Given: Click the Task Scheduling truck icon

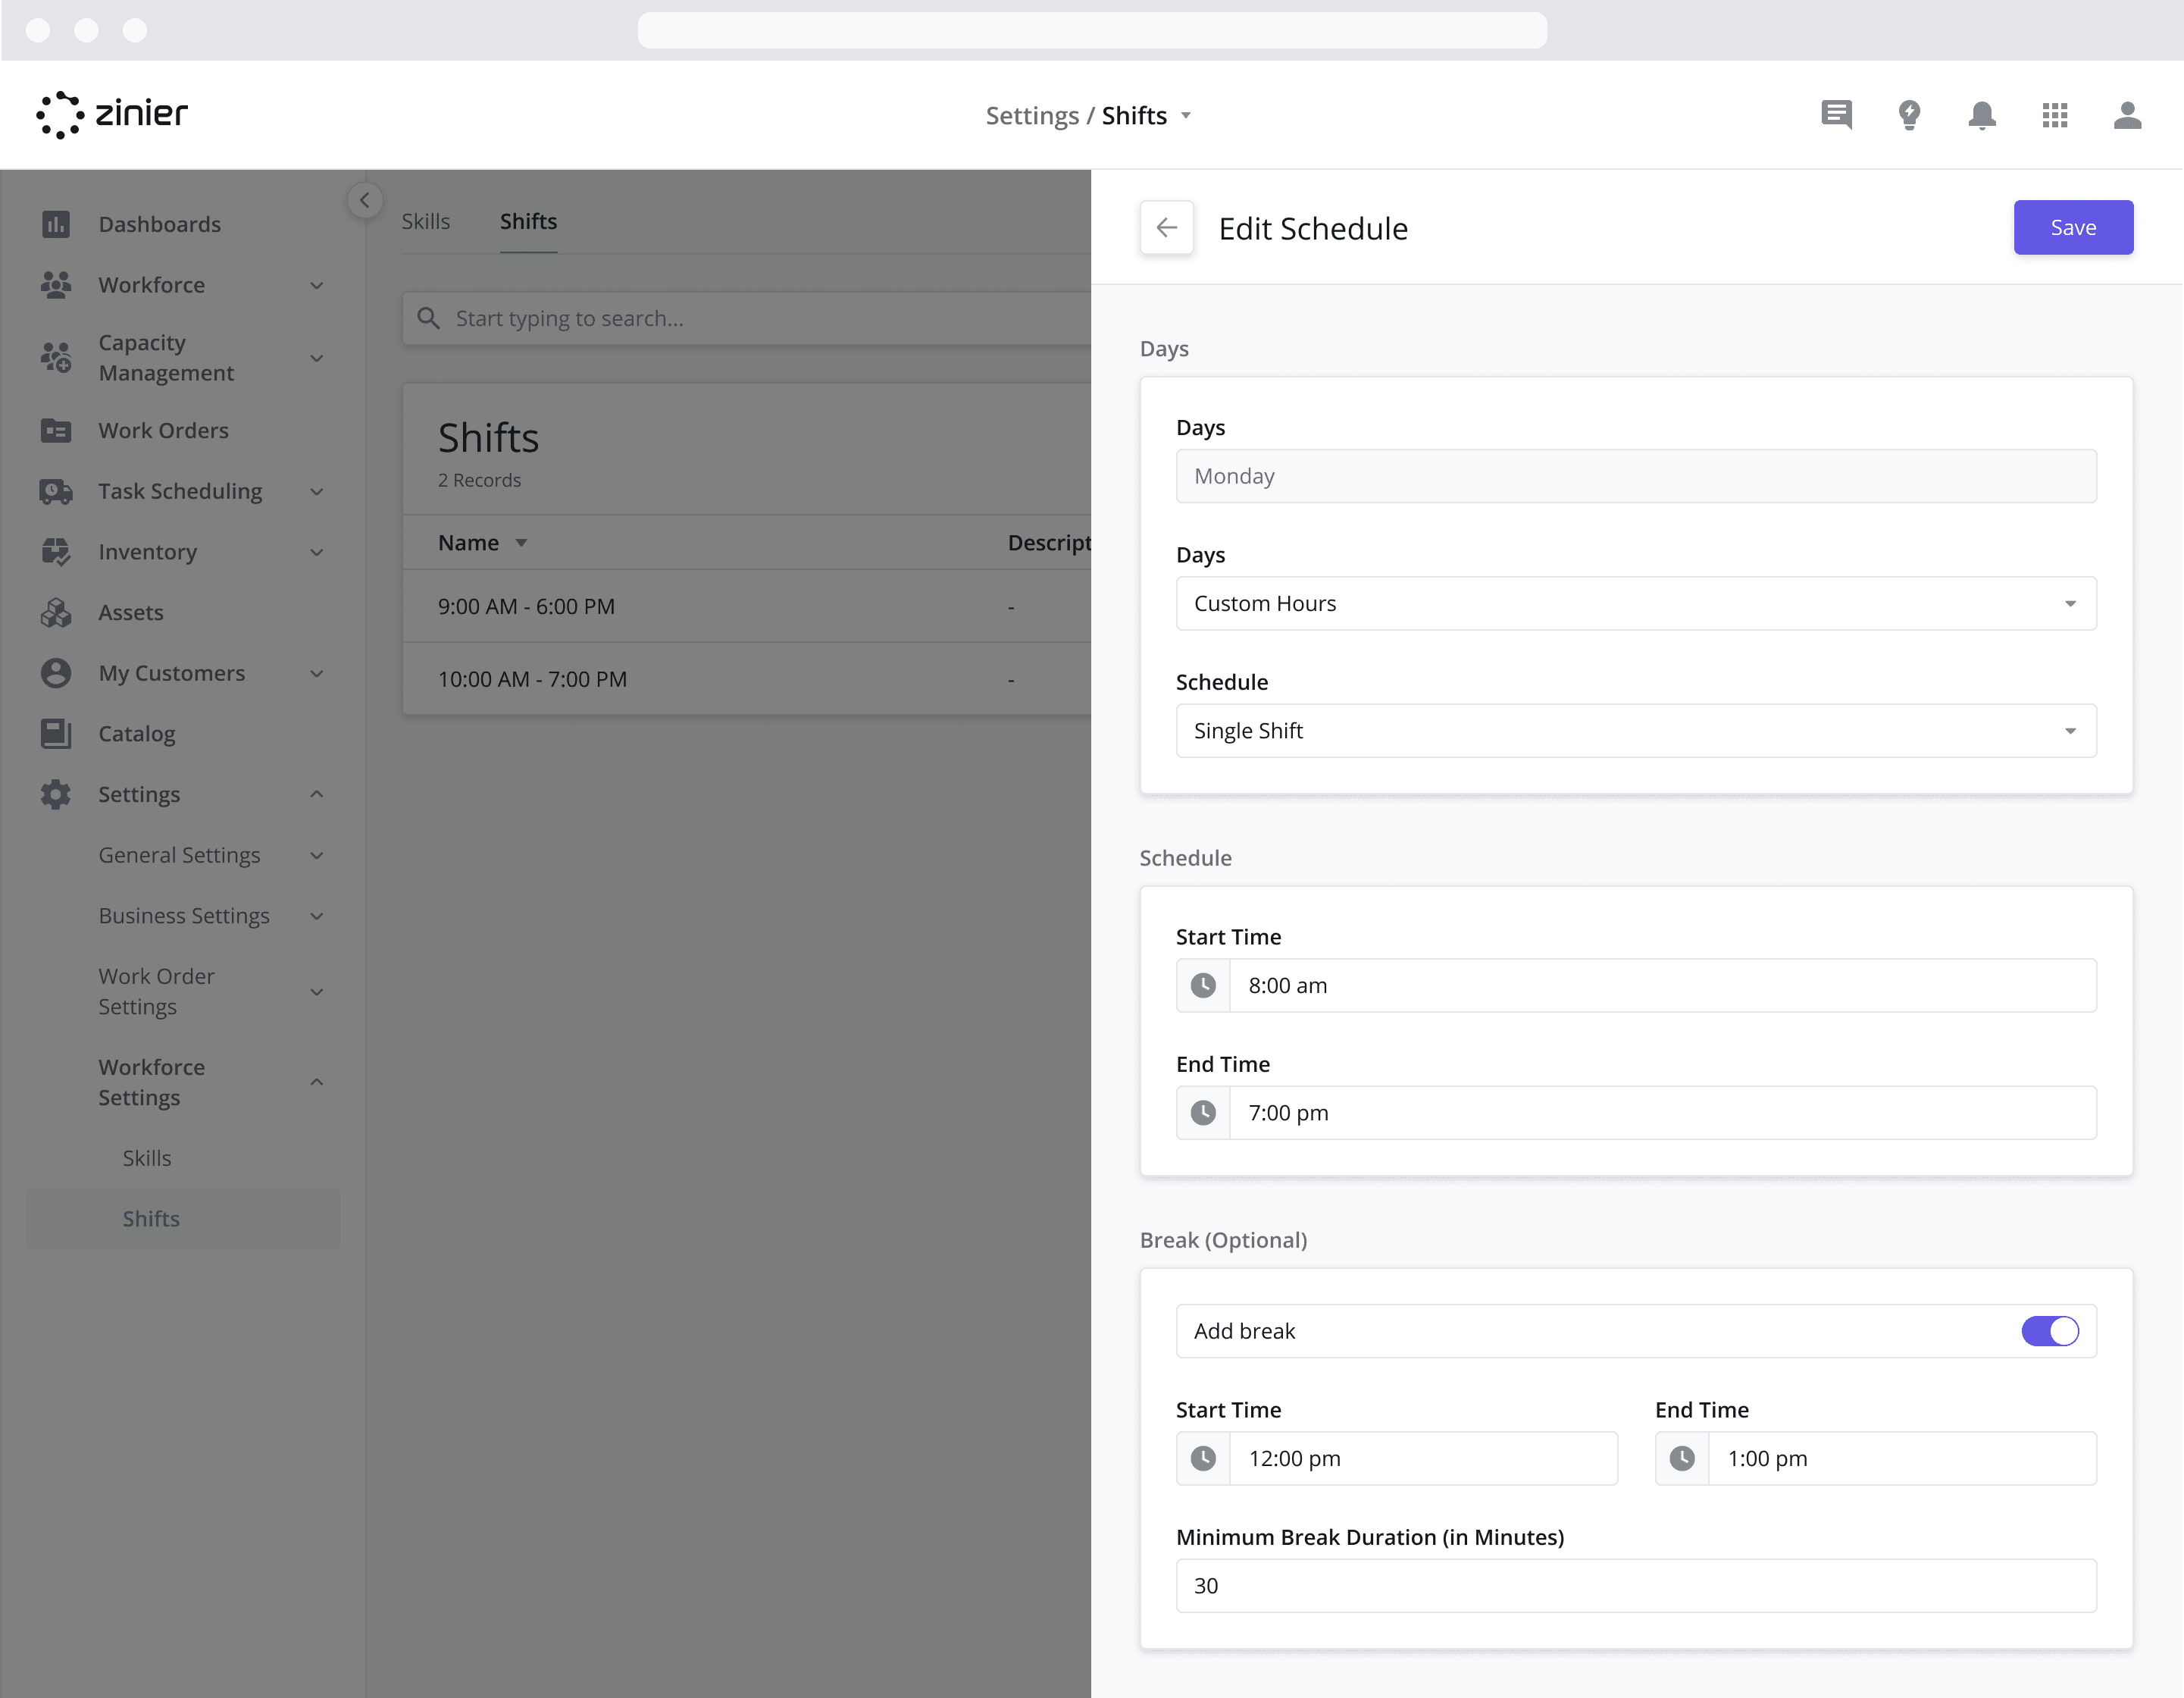Looking at the screenshot, I should [56, 491].
